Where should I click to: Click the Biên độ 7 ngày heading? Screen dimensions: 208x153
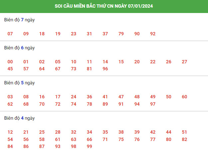(19, 20)
